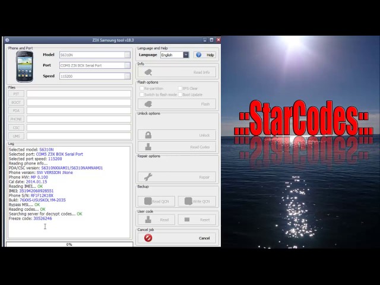
Task: Click the Searching server for decrypt codes line
Action: [46, 214]
